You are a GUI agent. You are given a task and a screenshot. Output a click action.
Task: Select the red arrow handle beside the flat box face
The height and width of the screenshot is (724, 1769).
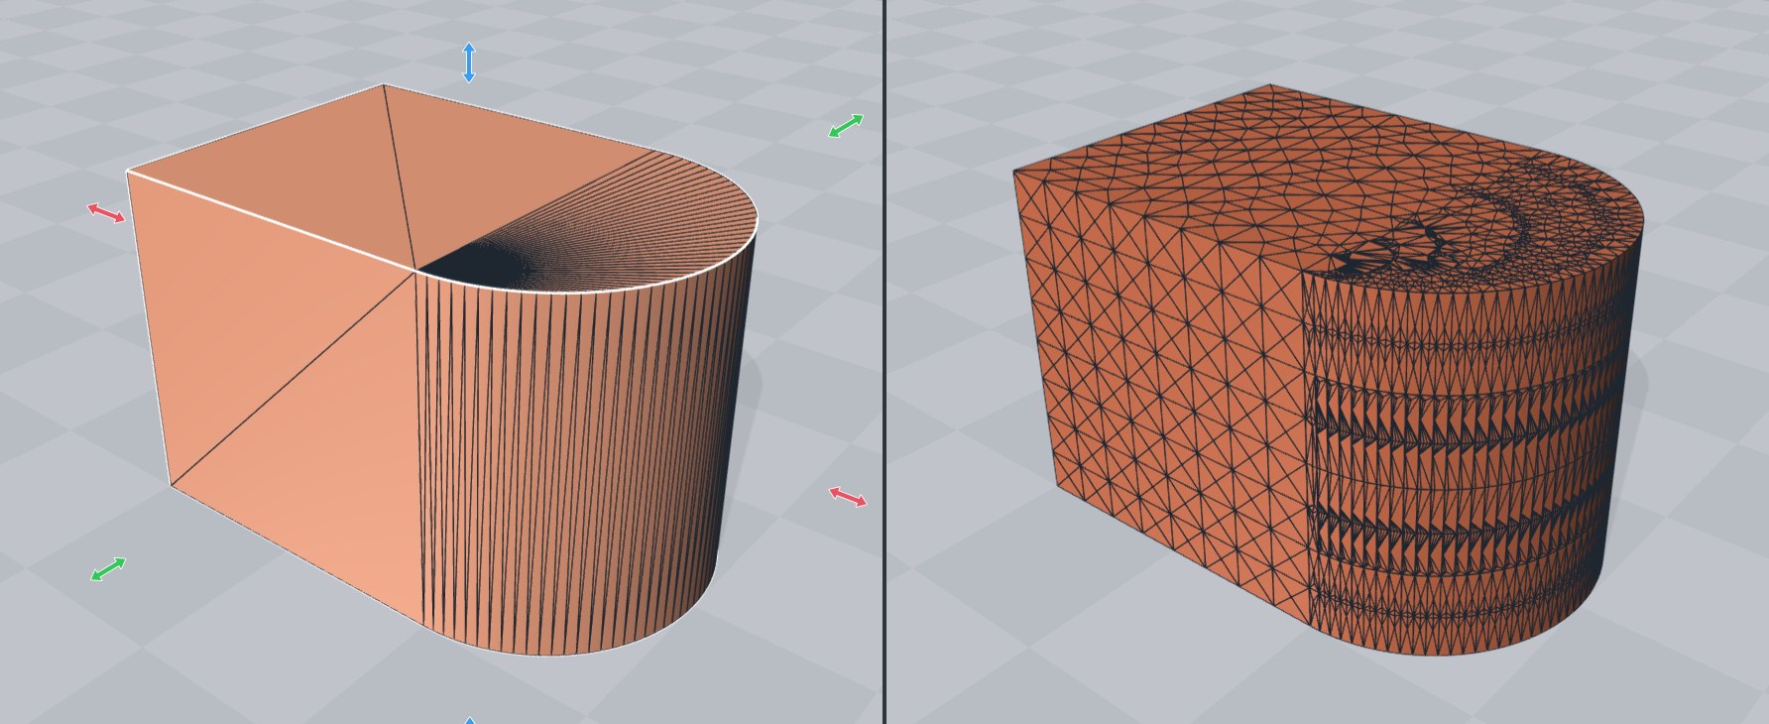(x=106, y=212)
